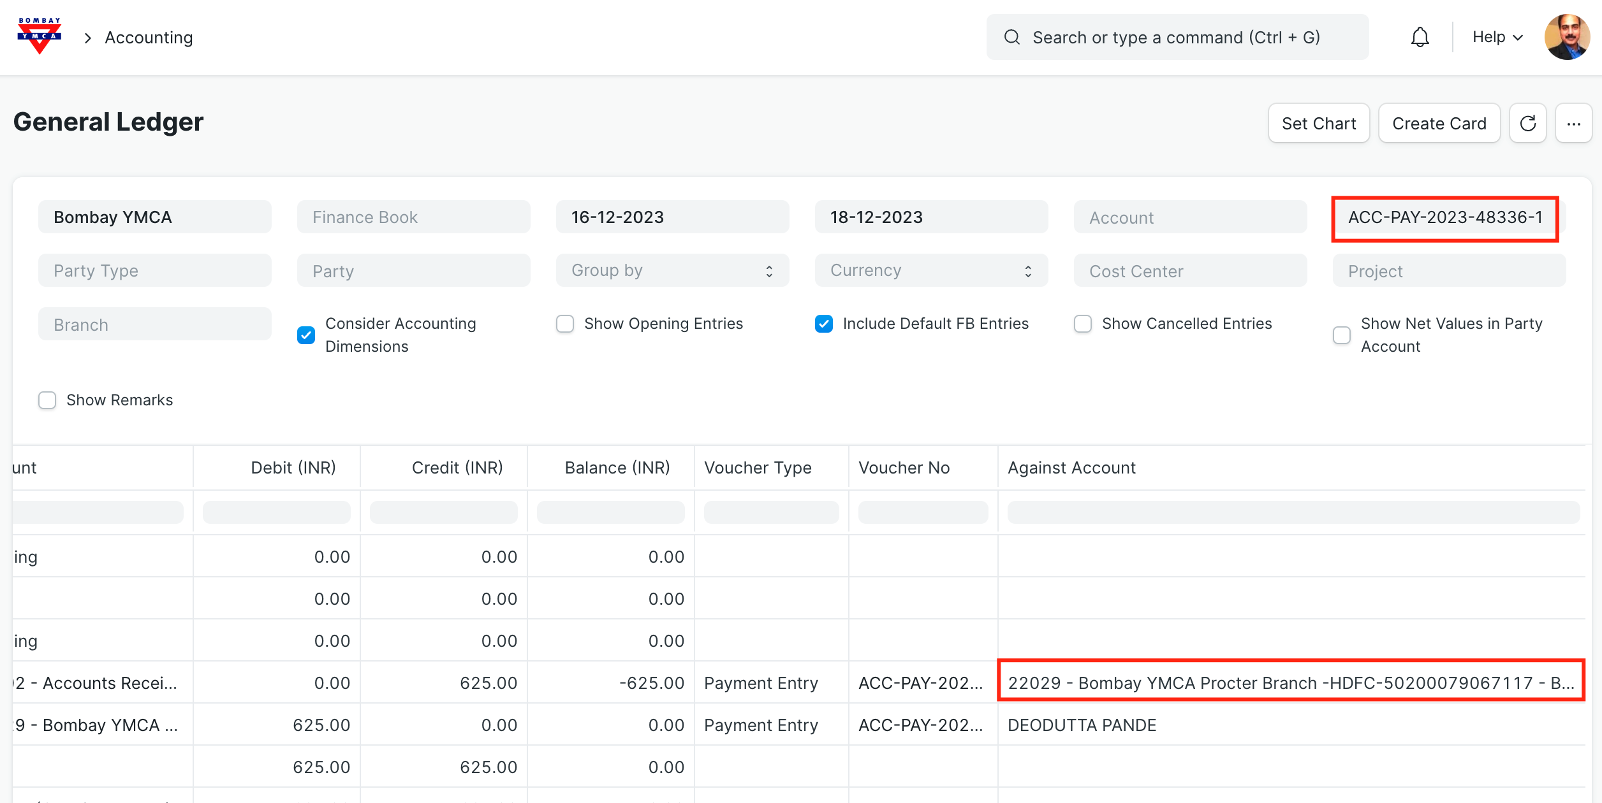Screen dimensions: 1602x803
Task: Click the From Date field 16-12-2023
Action: point(672,217)
